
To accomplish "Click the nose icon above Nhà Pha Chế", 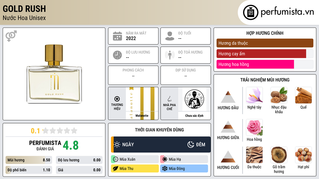I will pos(169,99).
